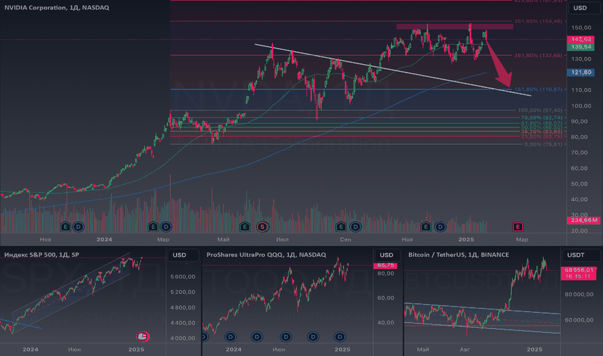
Task: Click the Июн label on S&P 500 time axis
Action: coord(74,350)
